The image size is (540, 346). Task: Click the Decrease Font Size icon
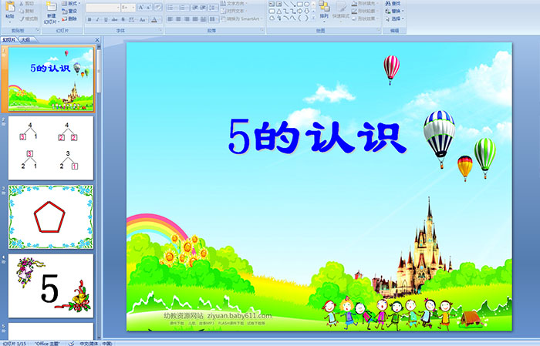tap(148, 8)
